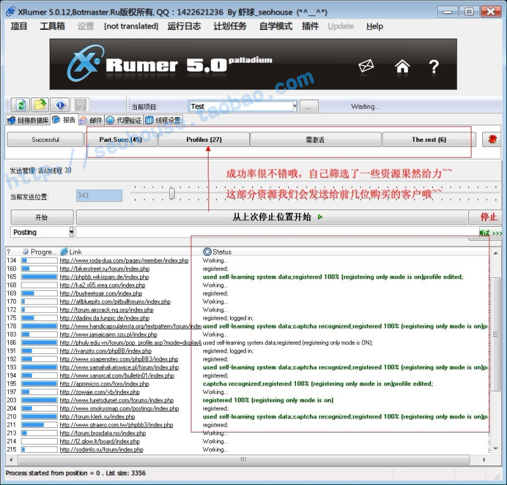507x485 pixels.
Task: Click the horizontal scrollbar right arrow
Action: (x=484, y=460)
